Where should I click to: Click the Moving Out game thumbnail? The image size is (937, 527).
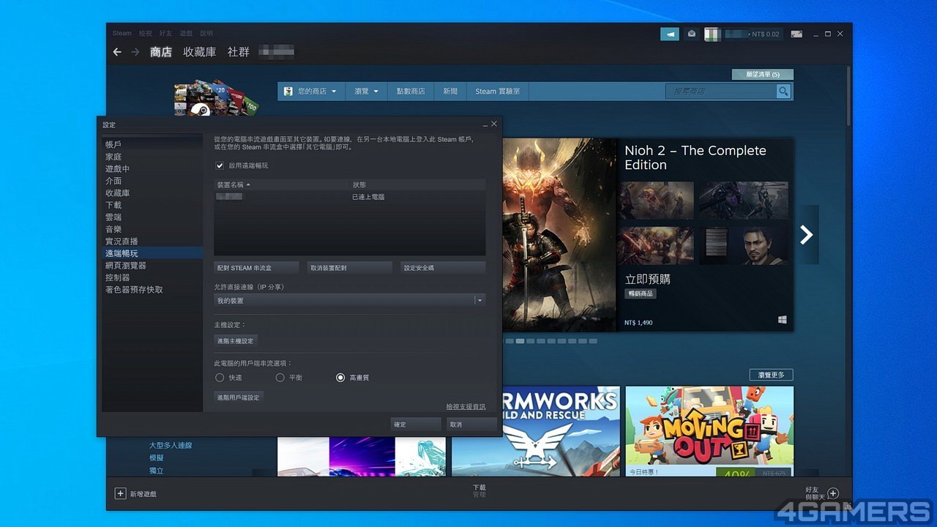(x=709, y=431)
